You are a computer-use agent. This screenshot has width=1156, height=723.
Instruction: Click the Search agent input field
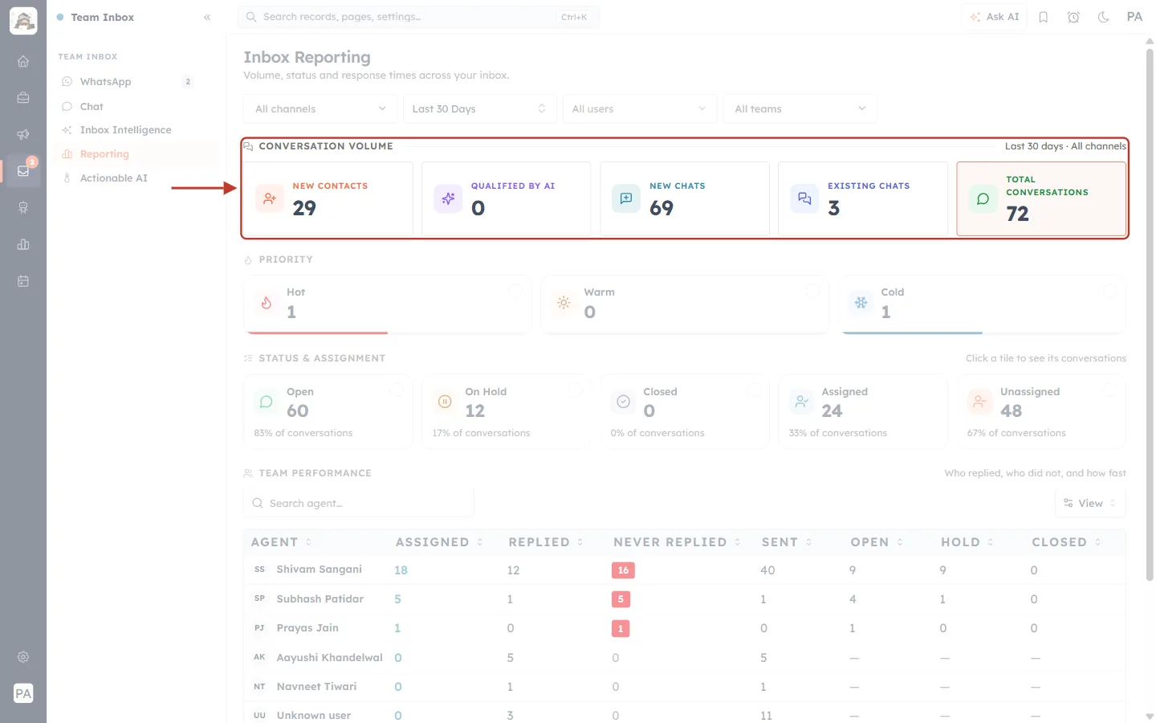[359, 503]
